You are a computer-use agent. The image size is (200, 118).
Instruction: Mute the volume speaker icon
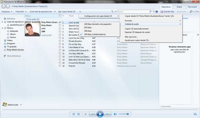coord(115,114)
